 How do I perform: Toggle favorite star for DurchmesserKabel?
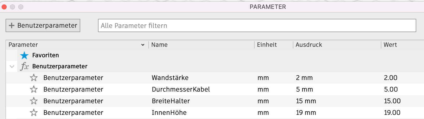point(33,89)
